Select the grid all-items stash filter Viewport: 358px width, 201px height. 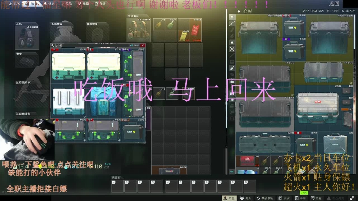tap(232, 17)
